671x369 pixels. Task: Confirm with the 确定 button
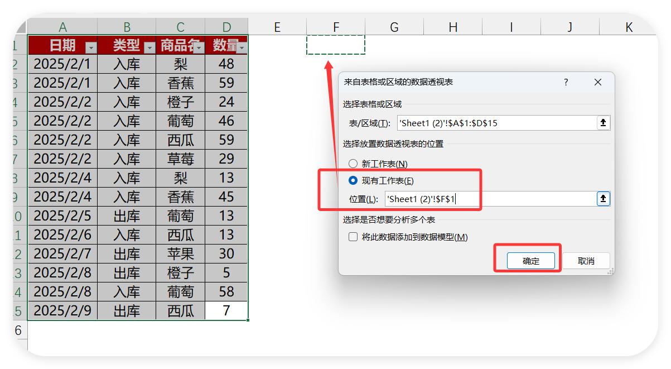531,261
